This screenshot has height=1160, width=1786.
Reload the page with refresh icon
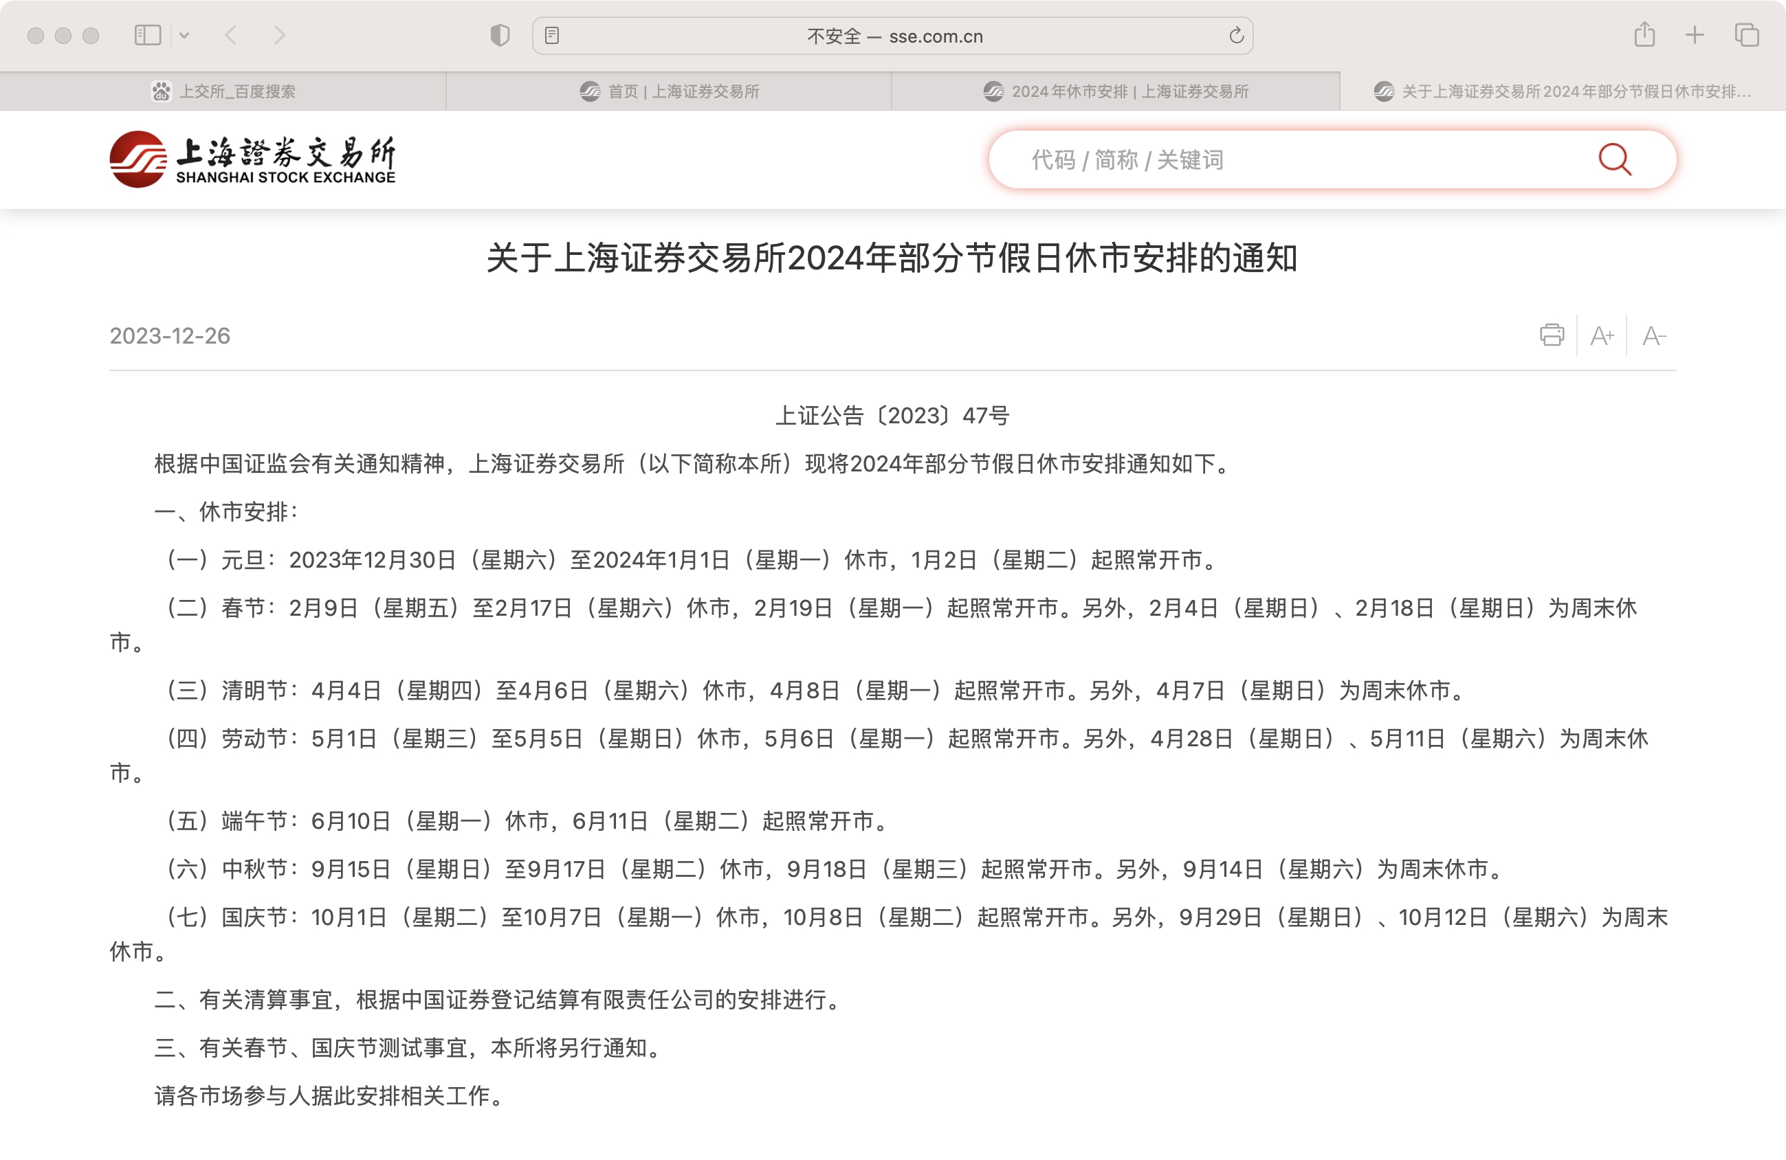pos(1236,35)
